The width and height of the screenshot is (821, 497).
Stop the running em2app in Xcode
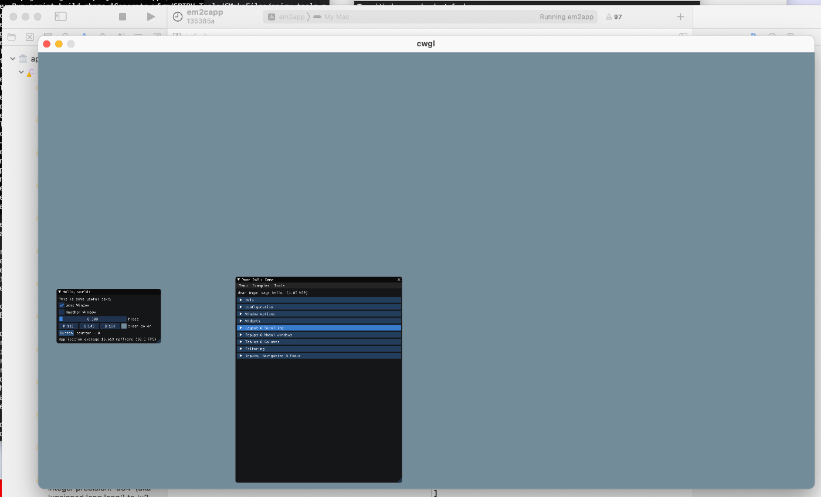(x=123, y=17)
